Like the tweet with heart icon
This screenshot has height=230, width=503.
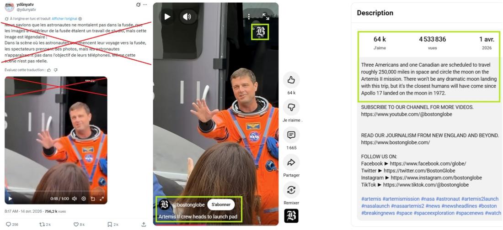coord(76,224)
